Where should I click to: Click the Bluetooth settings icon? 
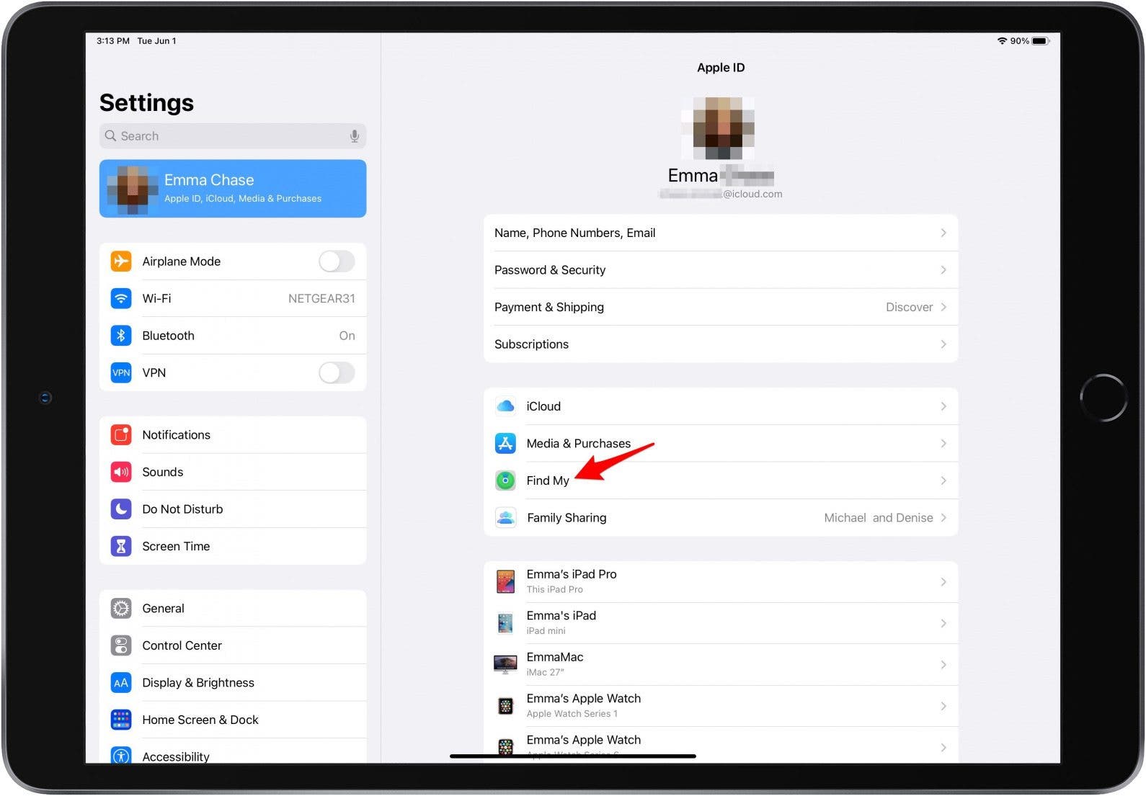pyautogui.click(x=121, y=336)
